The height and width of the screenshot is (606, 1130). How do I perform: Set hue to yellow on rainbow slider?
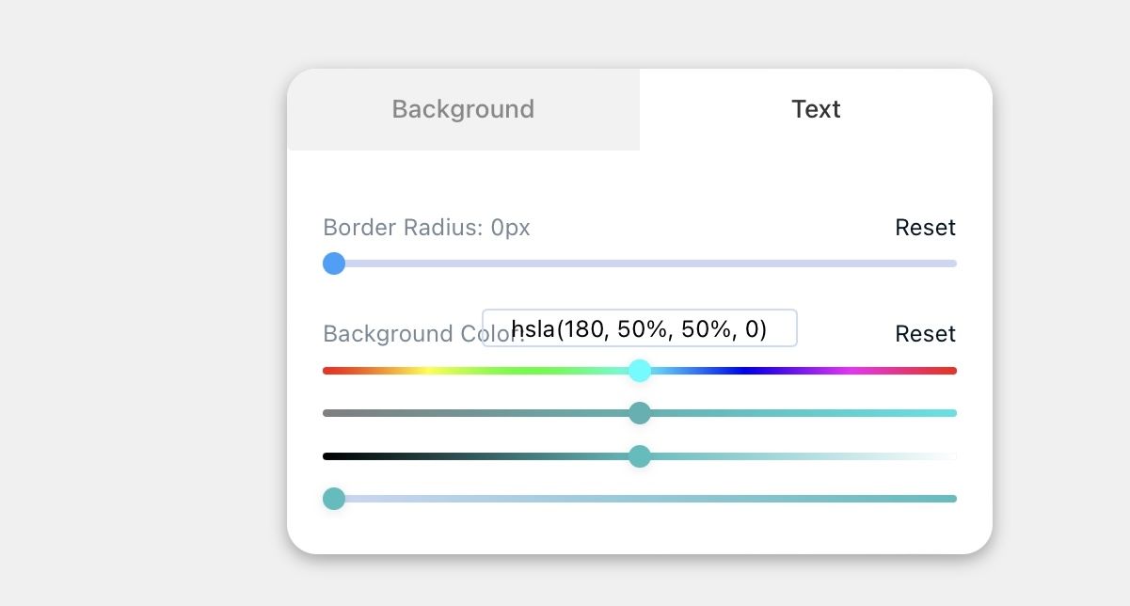[x=428, y=371]
